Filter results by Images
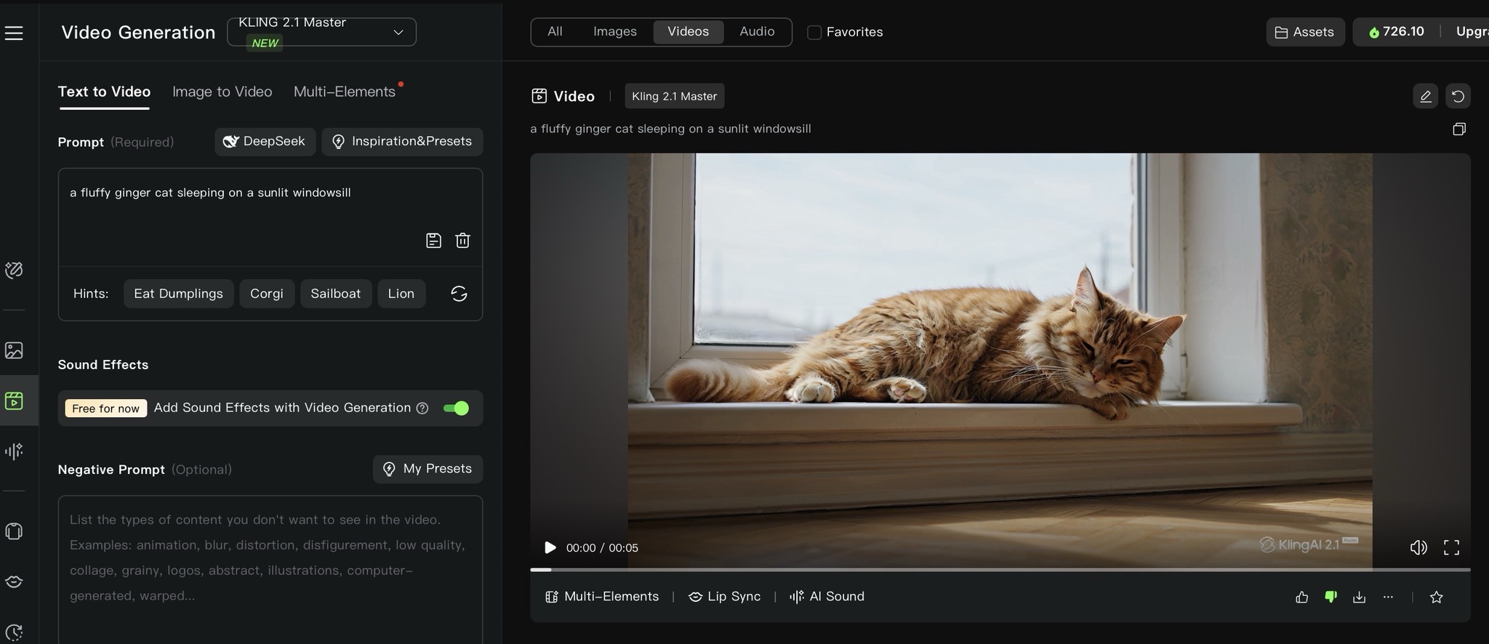Image resolution: width=1489 pixels, height=644 pixels. (x=615, y=32)
